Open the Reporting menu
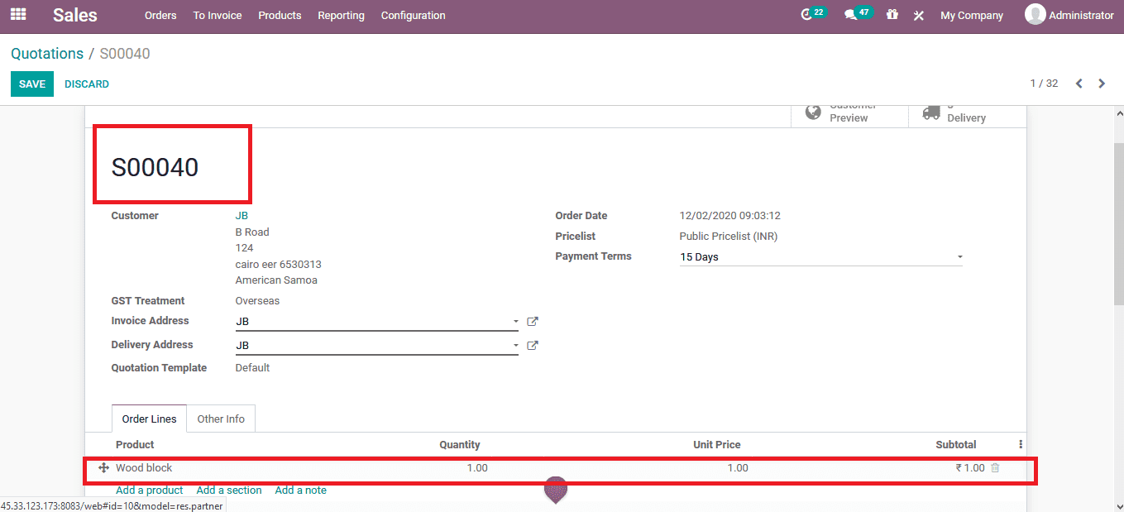 click(341, 16)
